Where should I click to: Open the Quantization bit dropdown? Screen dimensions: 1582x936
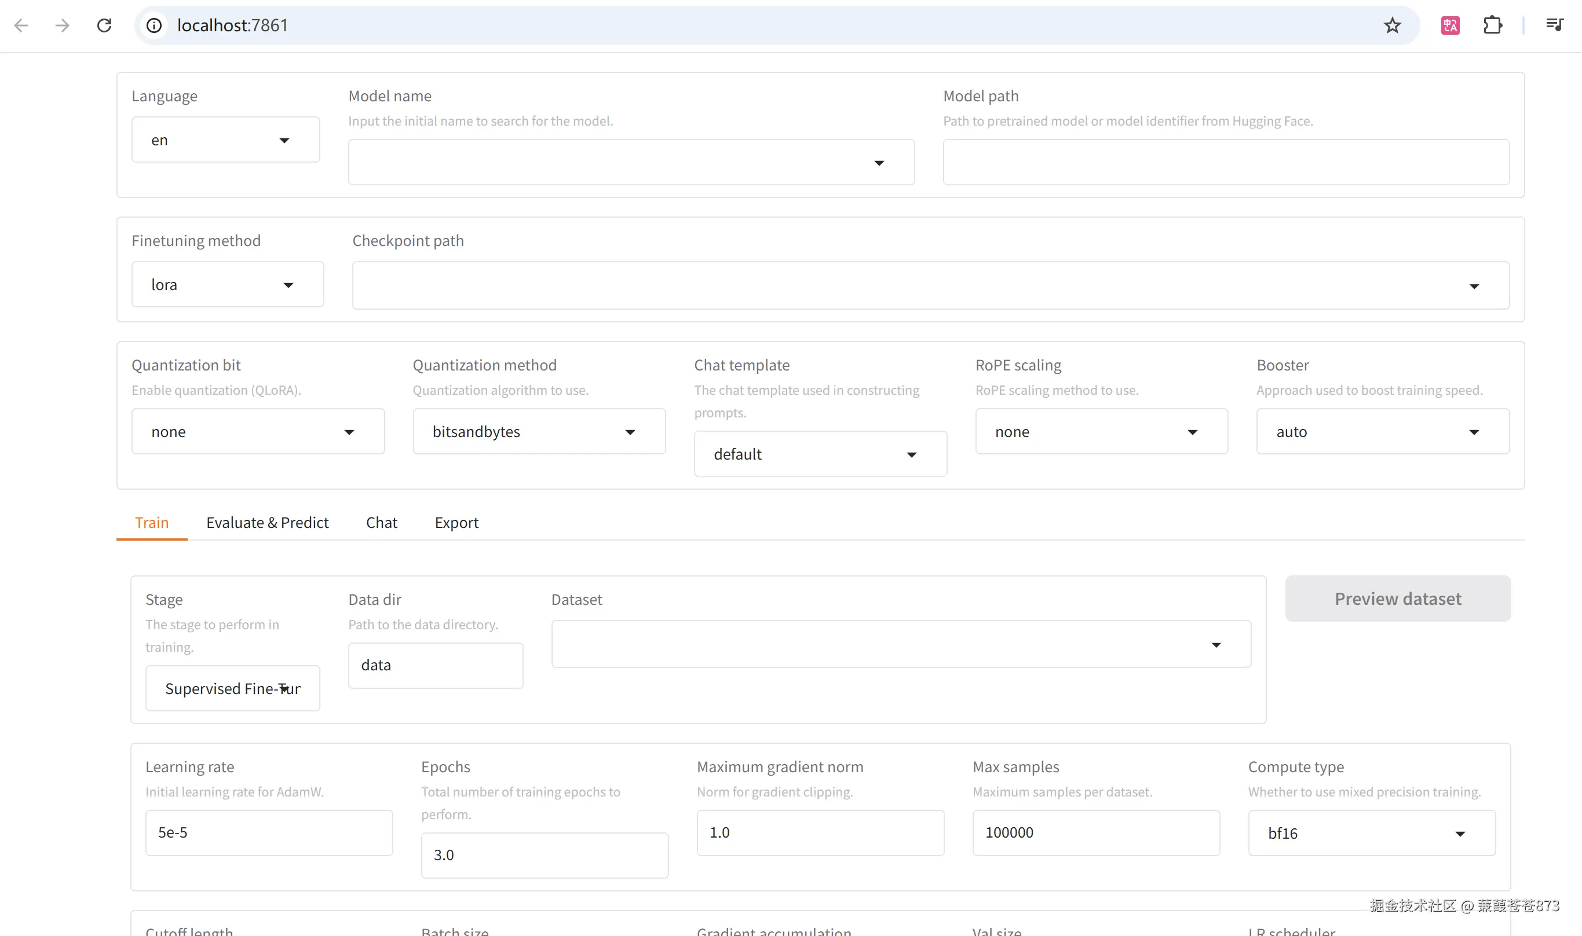point(257,432)
